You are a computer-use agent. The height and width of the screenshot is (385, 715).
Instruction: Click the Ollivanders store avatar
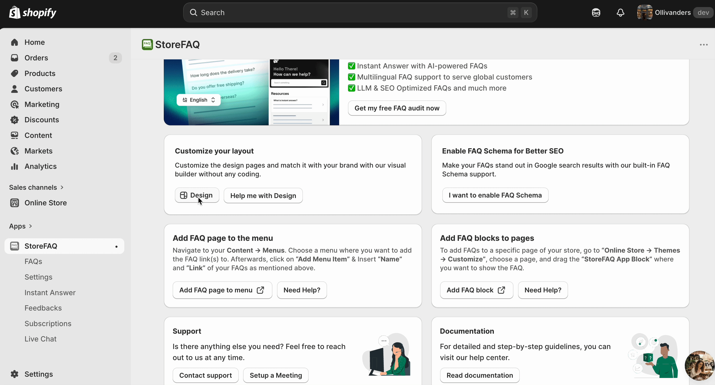645,13
